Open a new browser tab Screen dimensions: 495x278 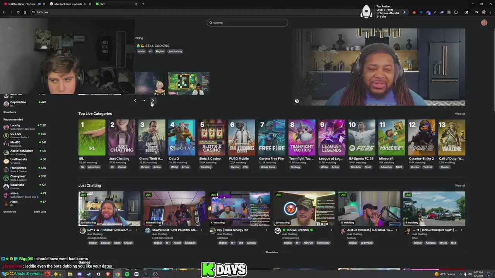click(143, 4)
